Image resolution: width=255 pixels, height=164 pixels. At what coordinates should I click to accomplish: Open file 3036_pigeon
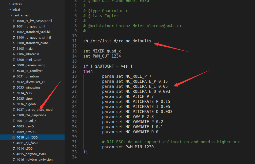click(26, 104)
